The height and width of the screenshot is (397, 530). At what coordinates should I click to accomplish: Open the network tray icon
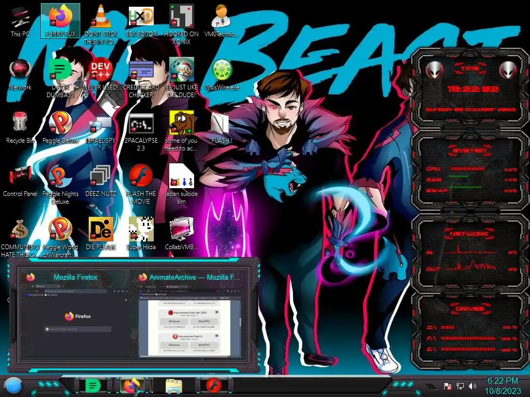point(460,386)
